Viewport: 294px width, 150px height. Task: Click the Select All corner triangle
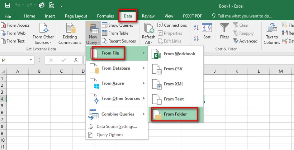coord(3,71)
